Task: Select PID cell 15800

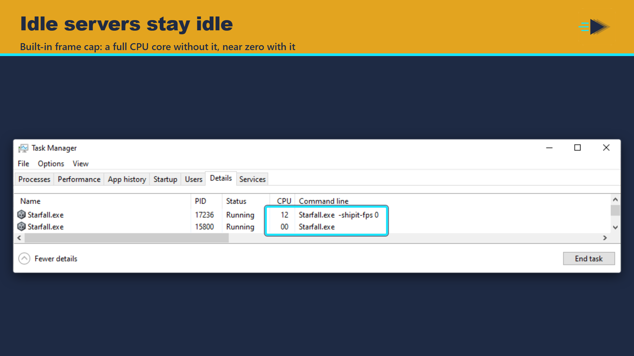Action: 204,227
